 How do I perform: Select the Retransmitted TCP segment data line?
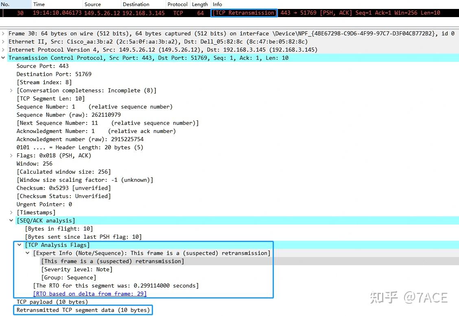(83, 310)
